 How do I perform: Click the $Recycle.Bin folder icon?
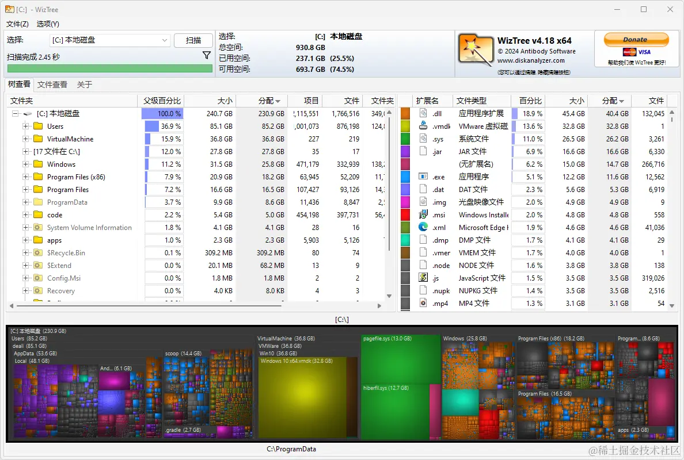(39, 252)
